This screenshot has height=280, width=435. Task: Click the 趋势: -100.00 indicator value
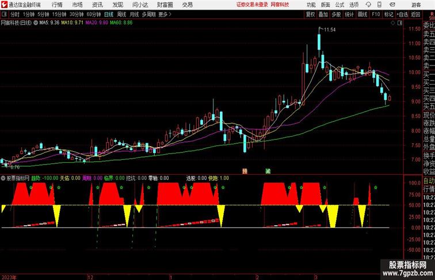pyautogui.click(x=45, y=178)
